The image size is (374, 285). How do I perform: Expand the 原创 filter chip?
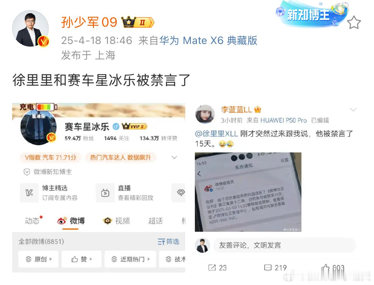tap(39, 259)
